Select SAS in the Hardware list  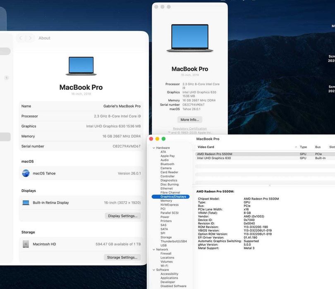point(163,225)
